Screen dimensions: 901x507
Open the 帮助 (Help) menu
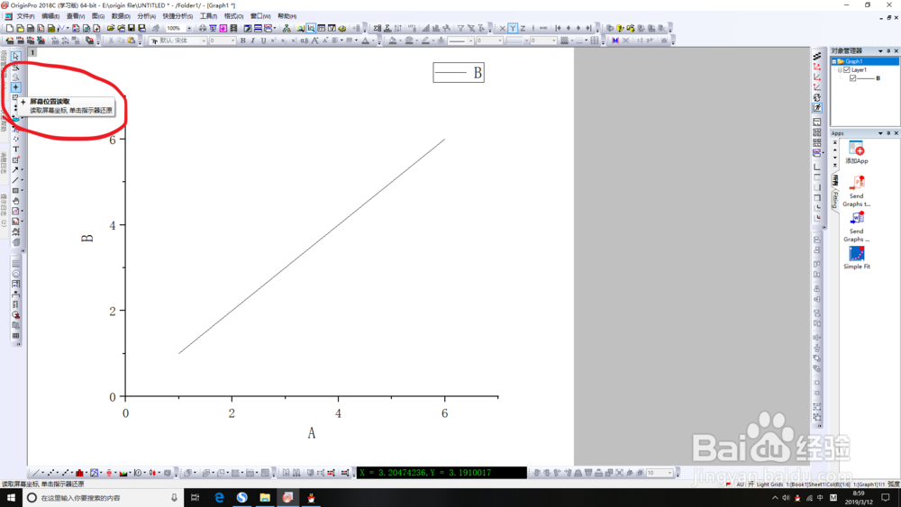click(287, 16)
